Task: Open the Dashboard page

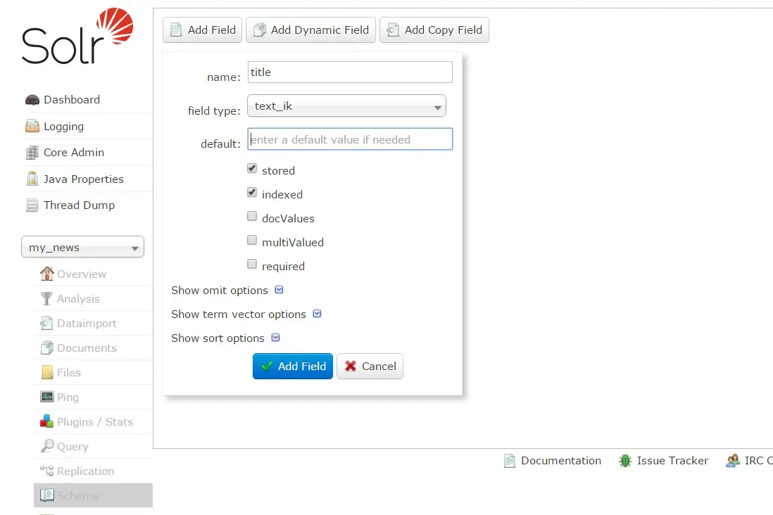Action: [72, 100]
